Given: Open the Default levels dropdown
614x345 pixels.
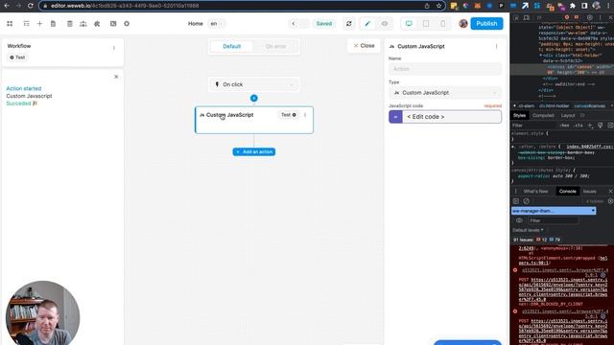Looking at the screenshot, I should pos(528,230).
